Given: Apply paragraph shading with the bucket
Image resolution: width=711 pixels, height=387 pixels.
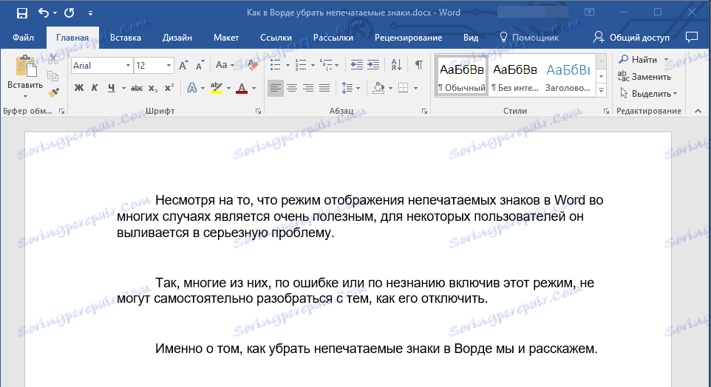Looking at the screenshot, I should (378, 88).
